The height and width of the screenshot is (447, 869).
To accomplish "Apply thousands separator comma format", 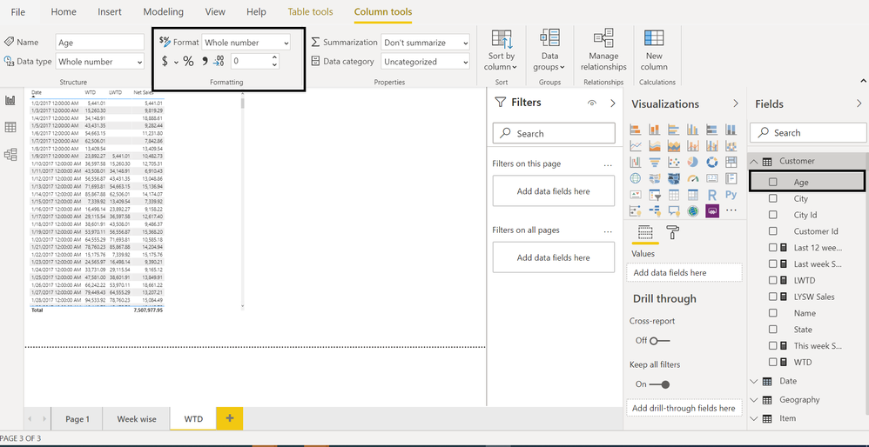I will point(204,62).
